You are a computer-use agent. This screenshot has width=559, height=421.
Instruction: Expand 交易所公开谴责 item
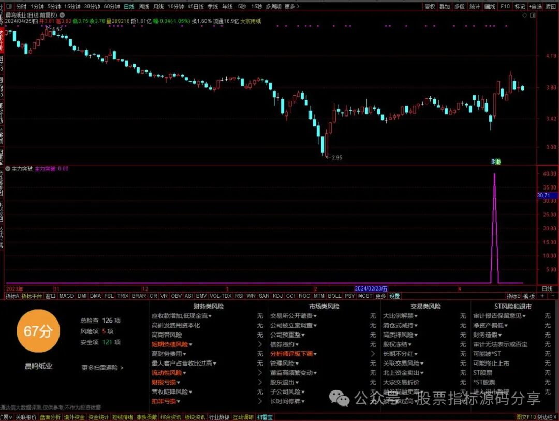pyautogui.click(x=293, y=316)
